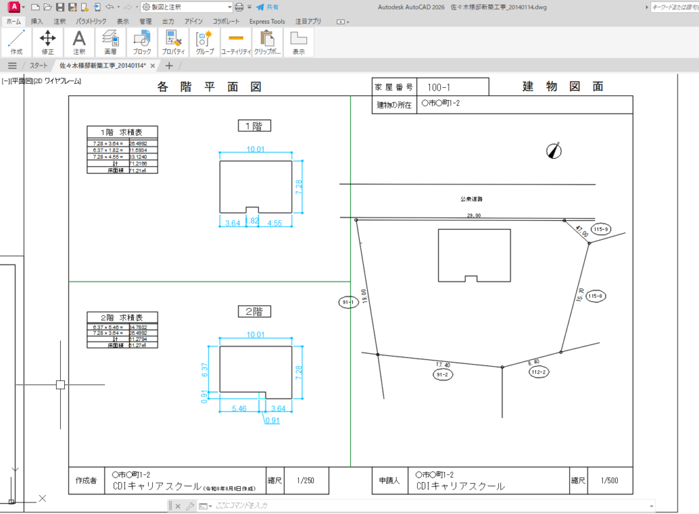Select the 2階 label in drawing
The height and width of the screenshot is (514, 699).
pyautogui.click(x=254, y=312)
